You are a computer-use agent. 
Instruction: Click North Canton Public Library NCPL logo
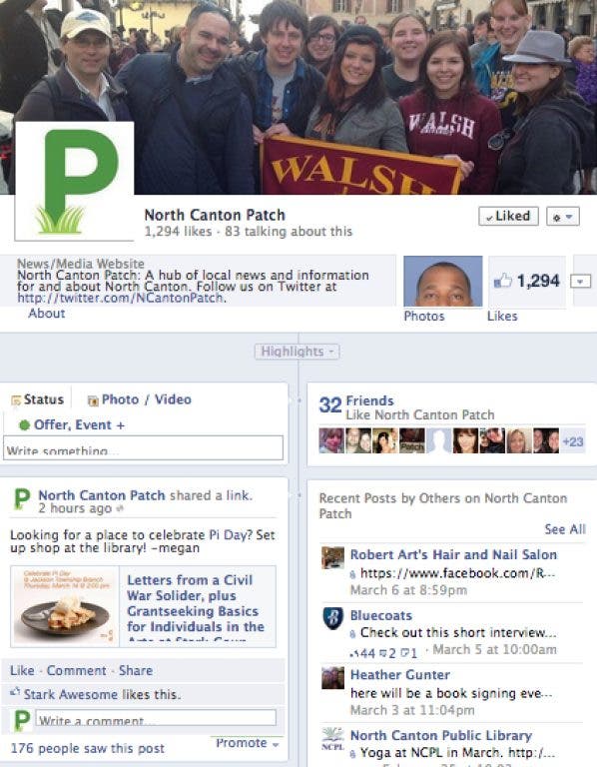(332, 739)
